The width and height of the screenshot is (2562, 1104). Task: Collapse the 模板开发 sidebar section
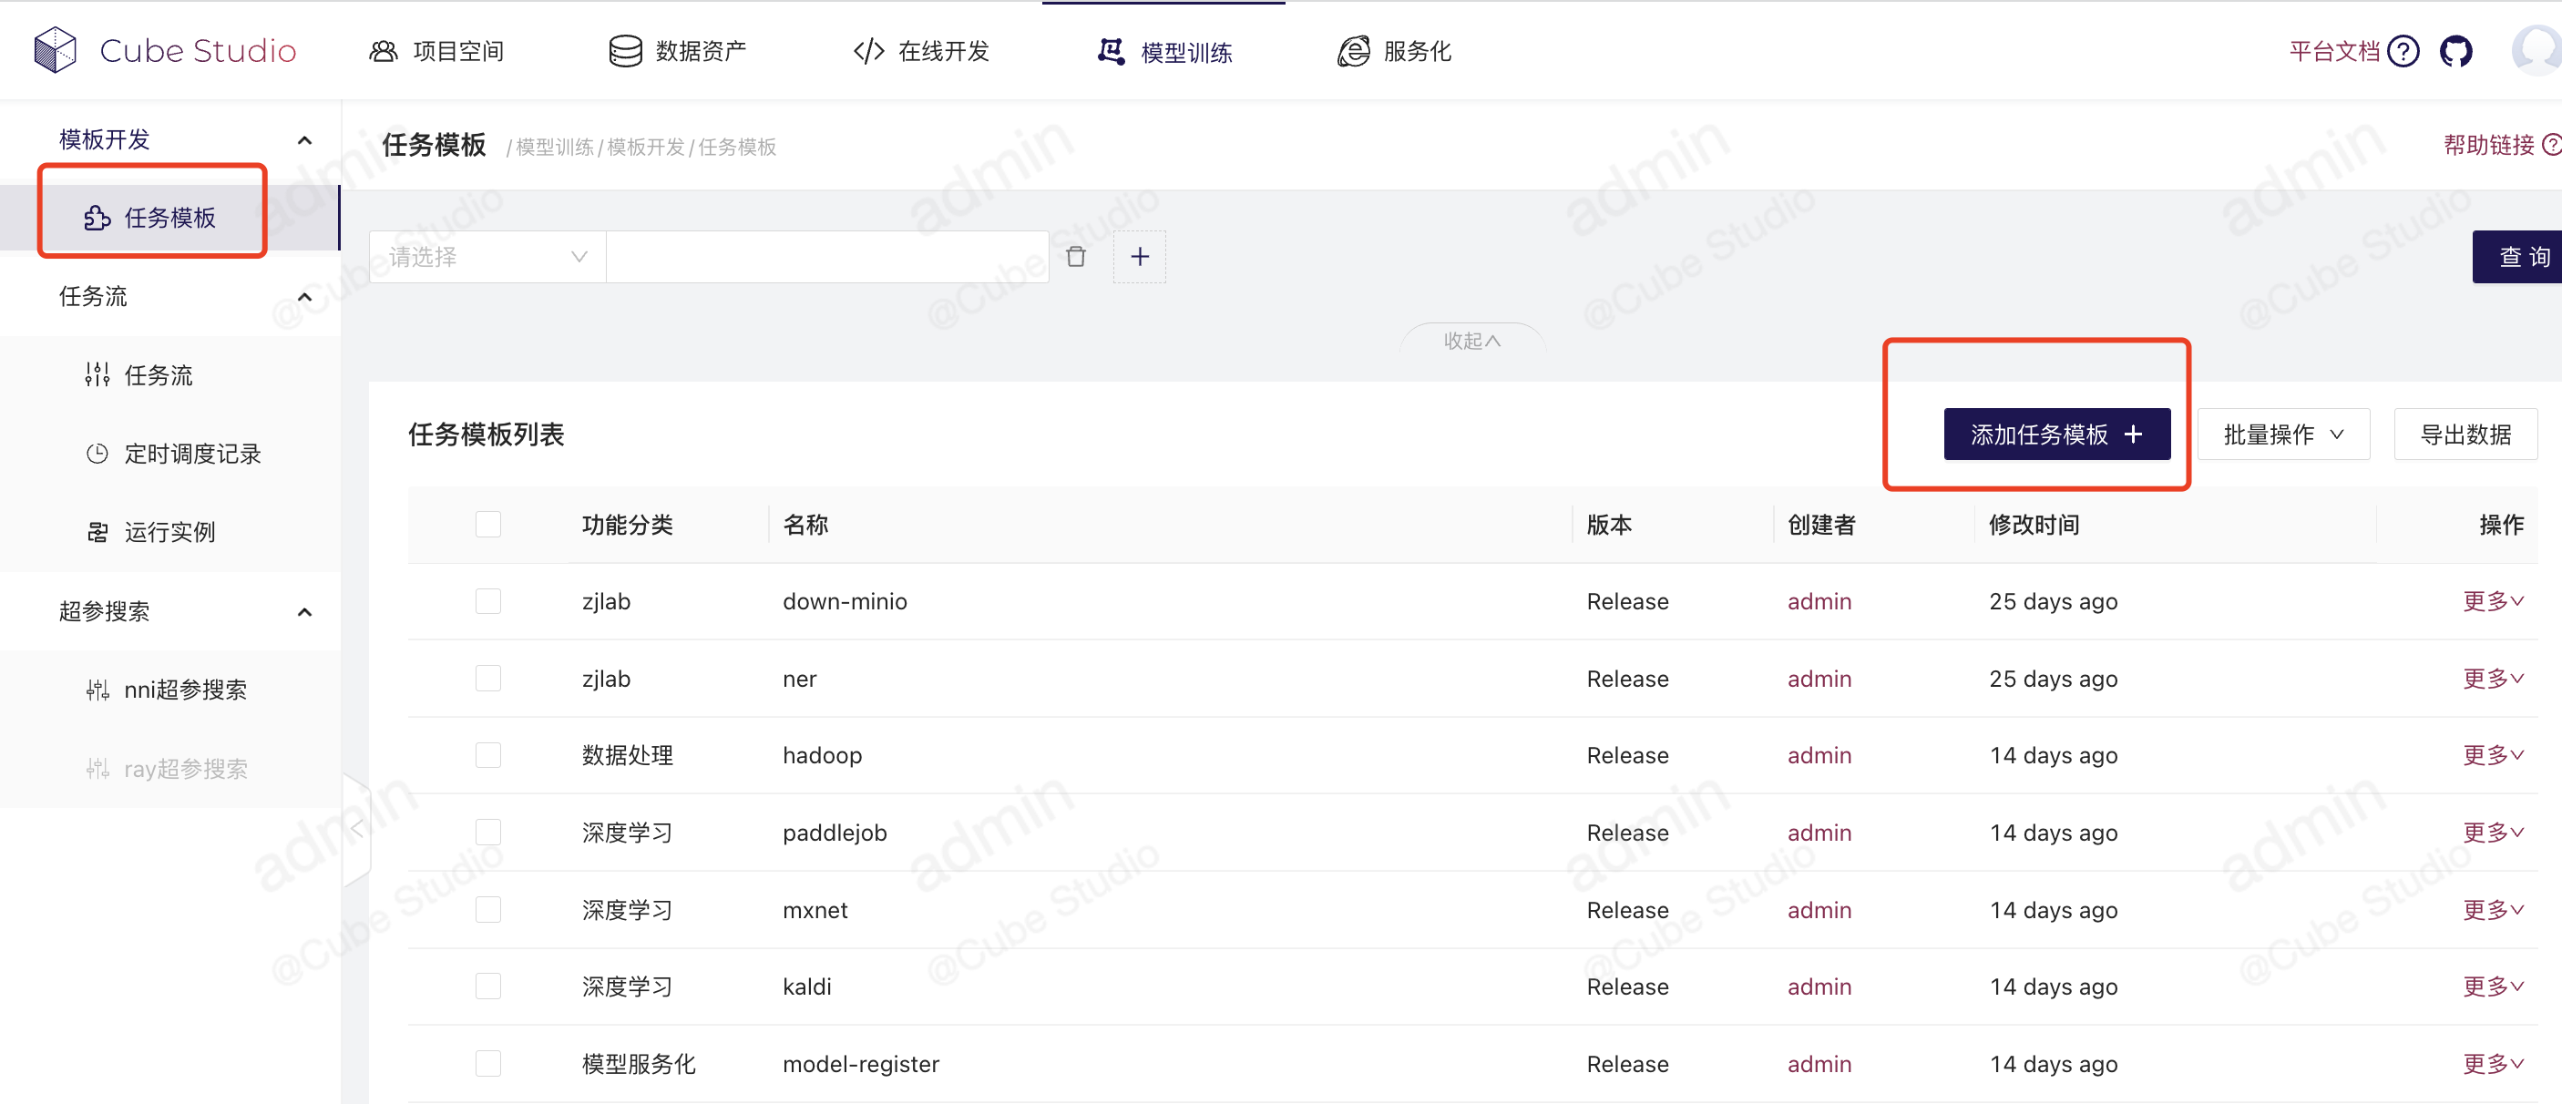tap(304, 139)
